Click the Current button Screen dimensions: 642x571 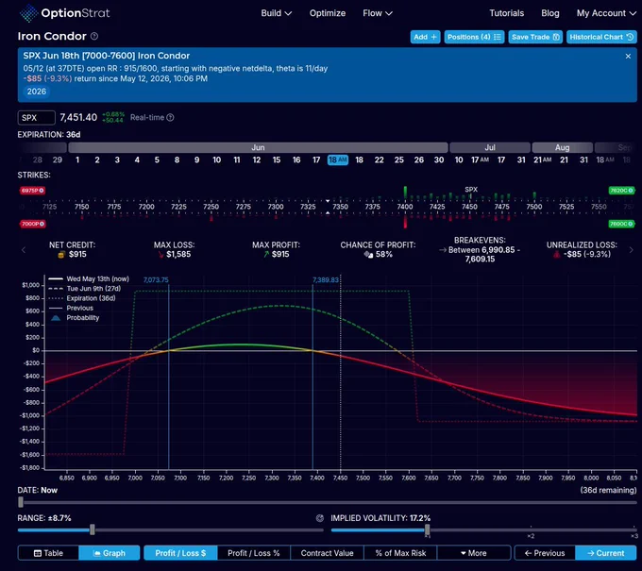click(606, 553)
